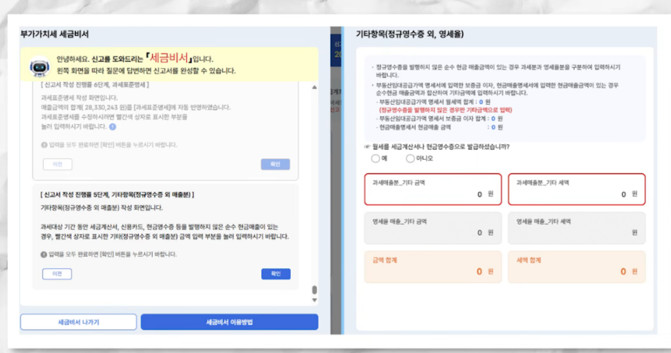This screenshot has height=353, width=671.
Task: Click the chat panel scrollbar thumb
Action: click(315, 289)
